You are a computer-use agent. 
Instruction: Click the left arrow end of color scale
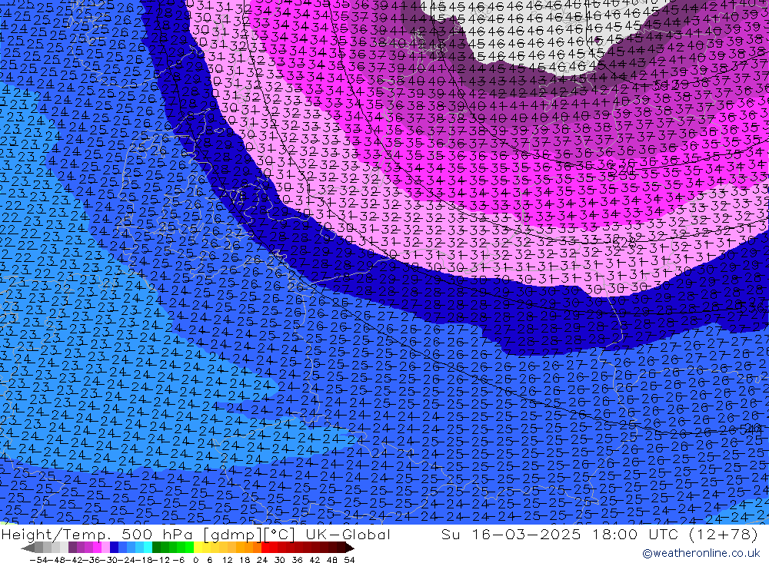[28, 547]
